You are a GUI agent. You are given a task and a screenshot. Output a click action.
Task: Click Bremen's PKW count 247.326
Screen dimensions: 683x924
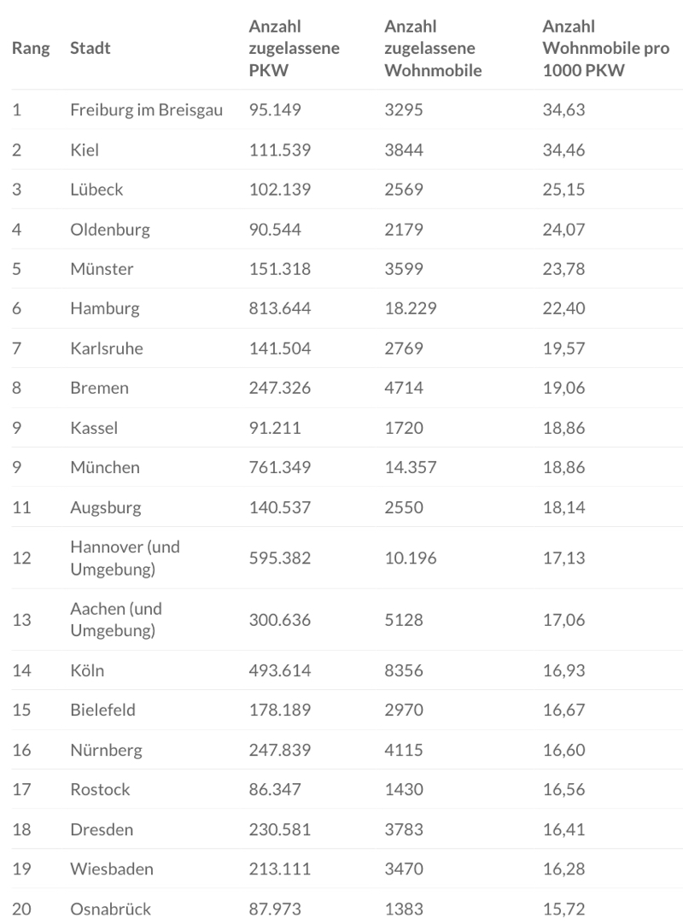(280, 388)
